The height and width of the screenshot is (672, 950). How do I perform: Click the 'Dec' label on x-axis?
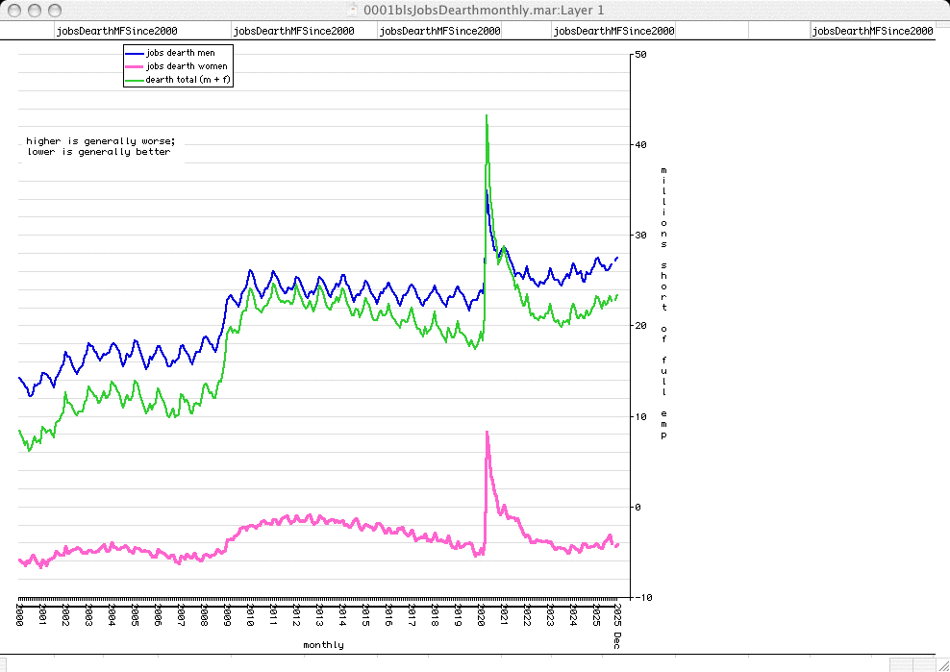coord(617,640)
